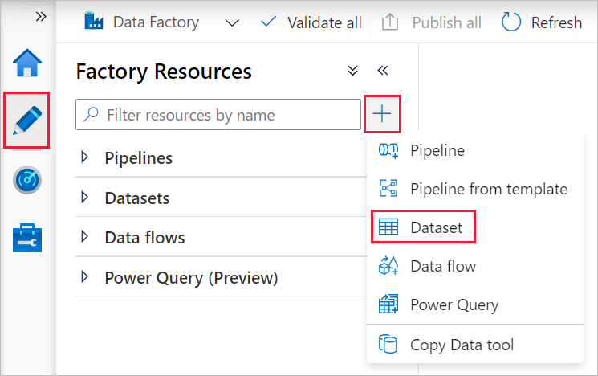Screen dimensions: 598x376
Task: Expand the left navigation rail chevrons
Action: coord(40,16)
